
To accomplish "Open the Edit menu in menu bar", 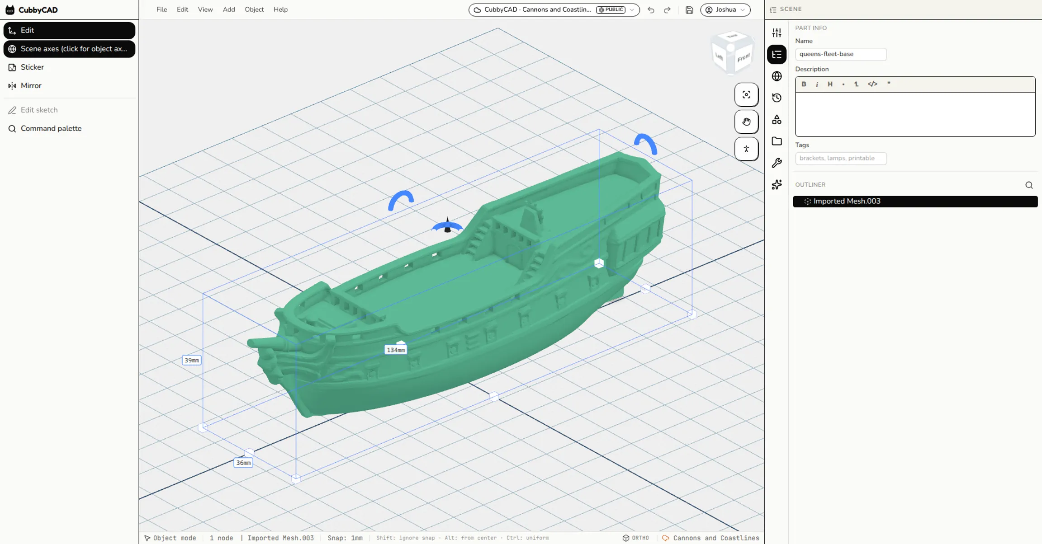I will click(x=182, y=9).
